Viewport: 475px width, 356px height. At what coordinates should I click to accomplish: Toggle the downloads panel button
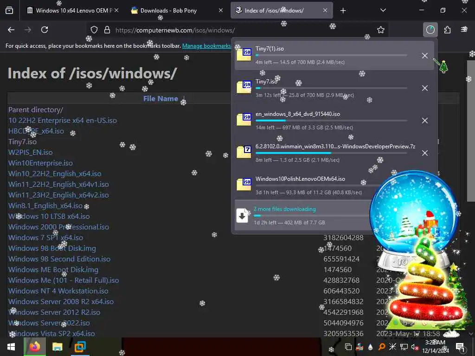pos(430,30)
